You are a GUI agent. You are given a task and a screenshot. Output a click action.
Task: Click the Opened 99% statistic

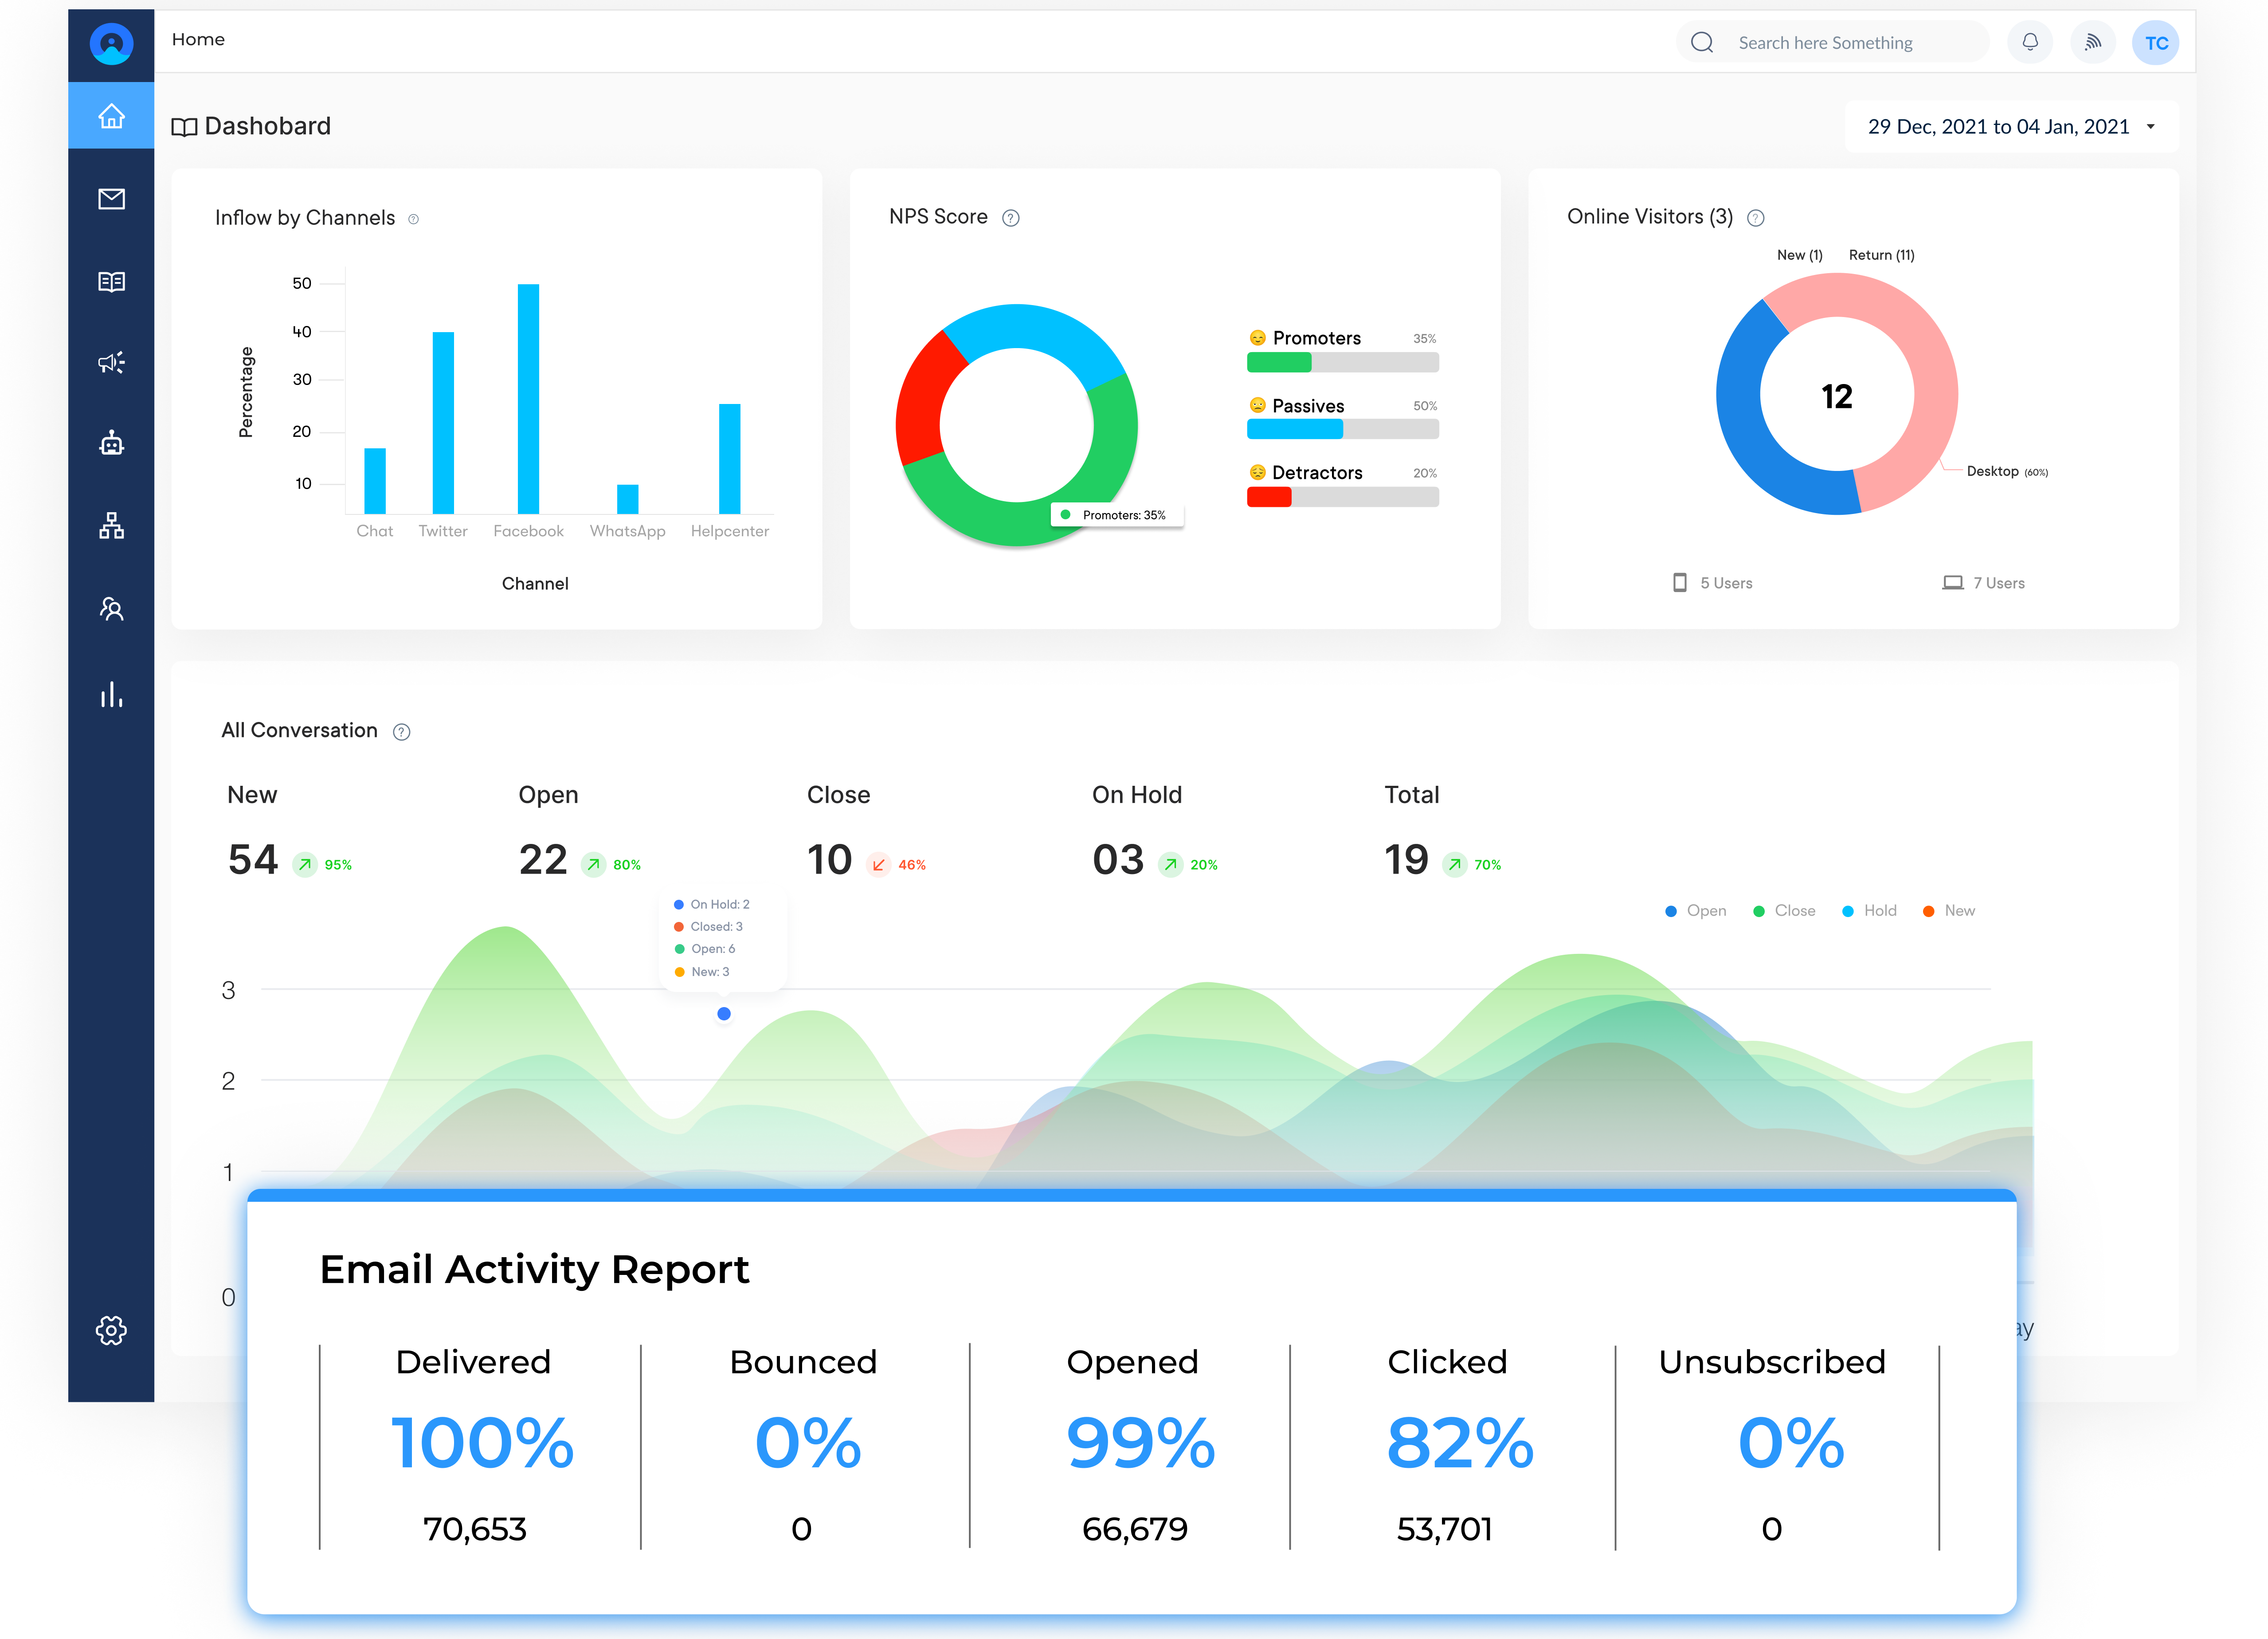coord(1140,1443)
